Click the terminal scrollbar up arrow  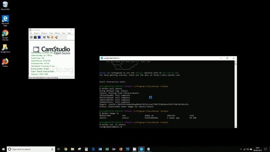[x=235, y=62]
